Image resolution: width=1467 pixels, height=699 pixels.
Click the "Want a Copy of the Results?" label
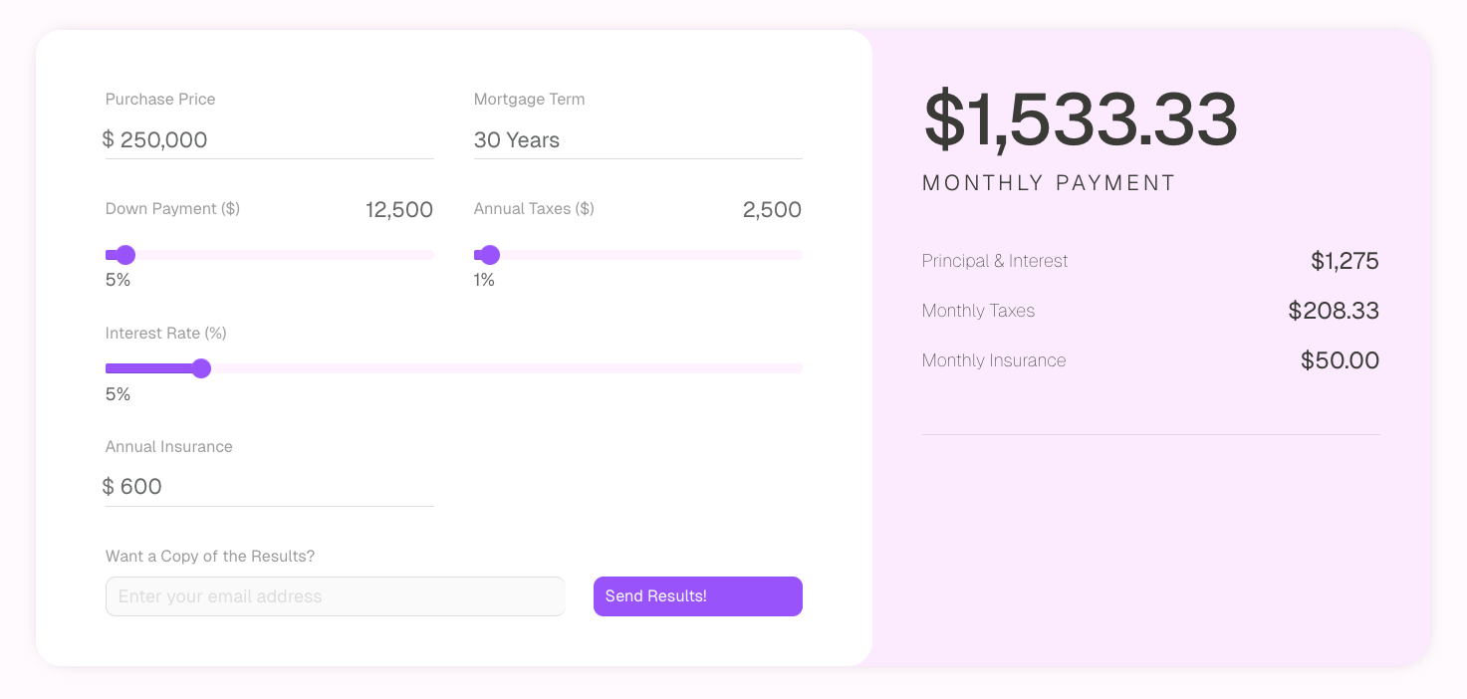pyautogui.click(x=210, y=556)
